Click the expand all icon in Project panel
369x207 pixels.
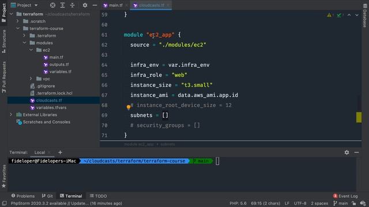(62, 5)
